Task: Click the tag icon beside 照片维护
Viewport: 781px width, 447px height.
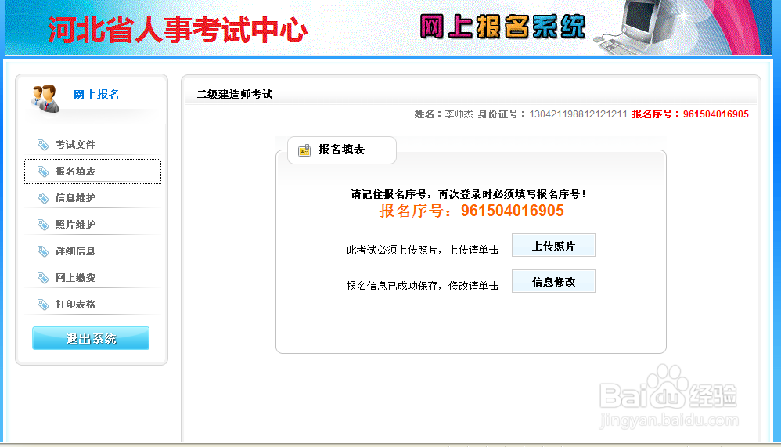Action: (43, 224)
